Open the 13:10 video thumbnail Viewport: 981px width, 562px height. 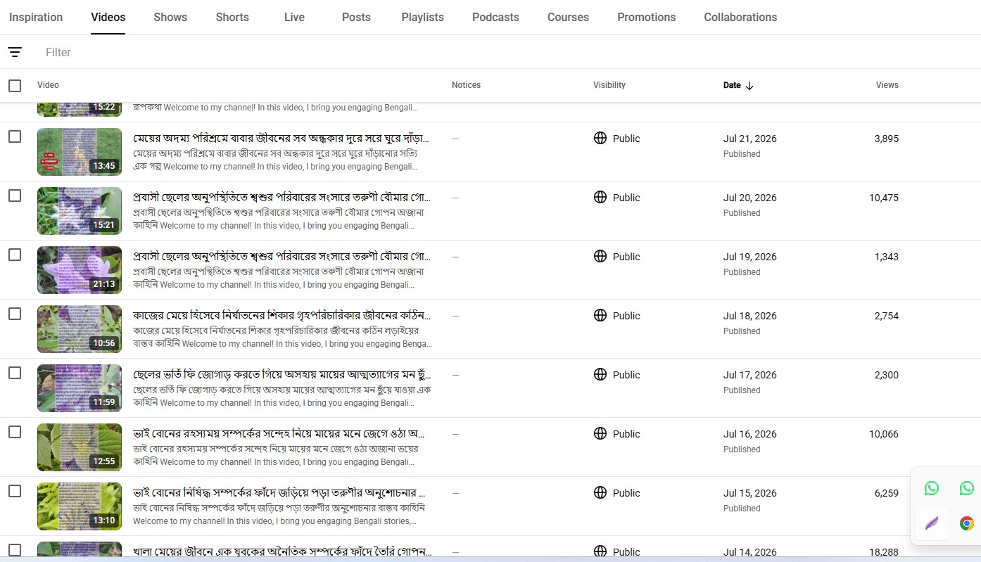coord(80,506)
